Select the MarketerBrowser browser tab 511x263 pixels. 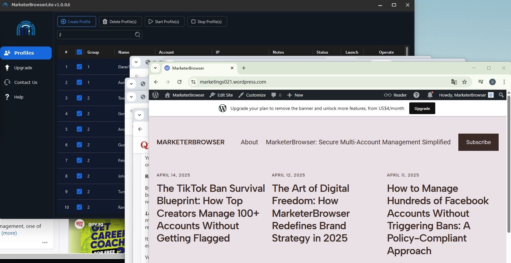pyautogui.click(x=199, y=68)
